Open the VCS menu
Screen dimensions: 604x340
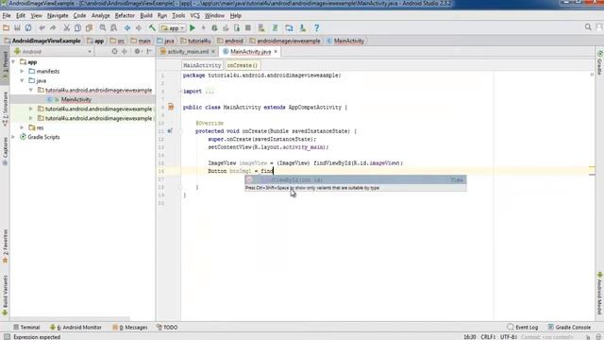point(195,16)
